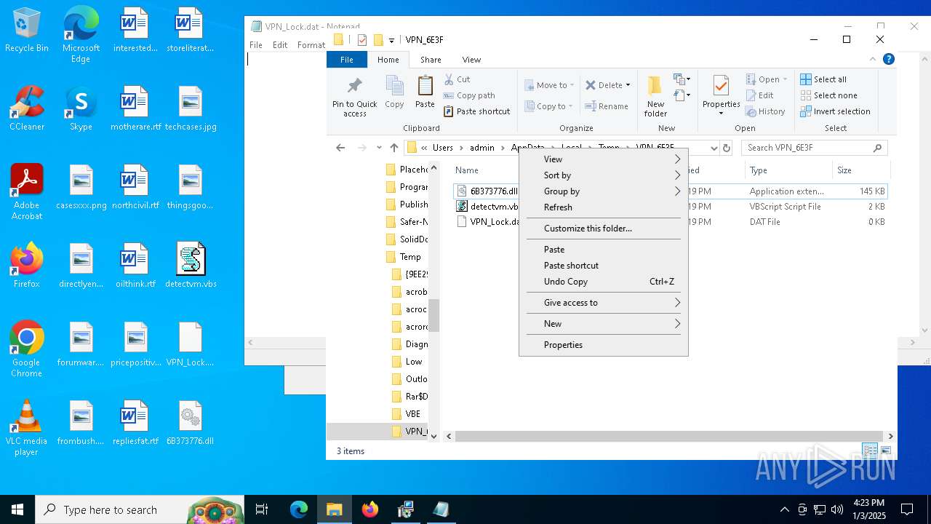
Task: Choose Paste in context menu
Action: click(x=604, y=250)
